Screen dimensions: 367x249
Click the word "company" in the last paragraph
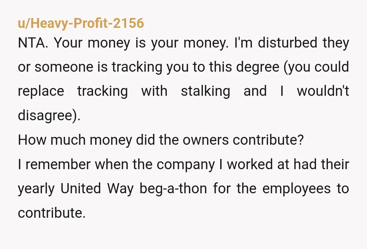click(186, 165)
